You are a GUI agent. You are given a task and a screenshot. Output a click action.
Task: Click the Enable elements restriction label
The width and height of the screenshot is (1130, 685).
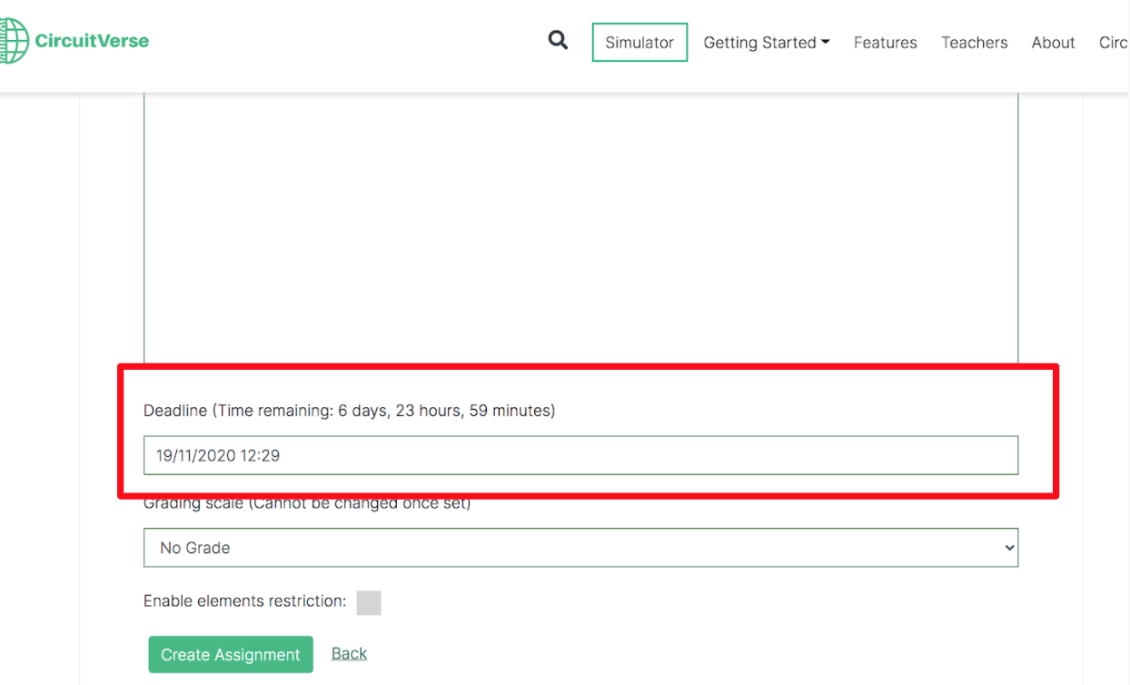244,601
